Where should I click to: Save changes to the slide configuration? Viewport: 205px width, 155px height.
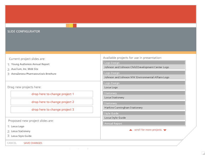pyautogui.click(x=33, y=143)
